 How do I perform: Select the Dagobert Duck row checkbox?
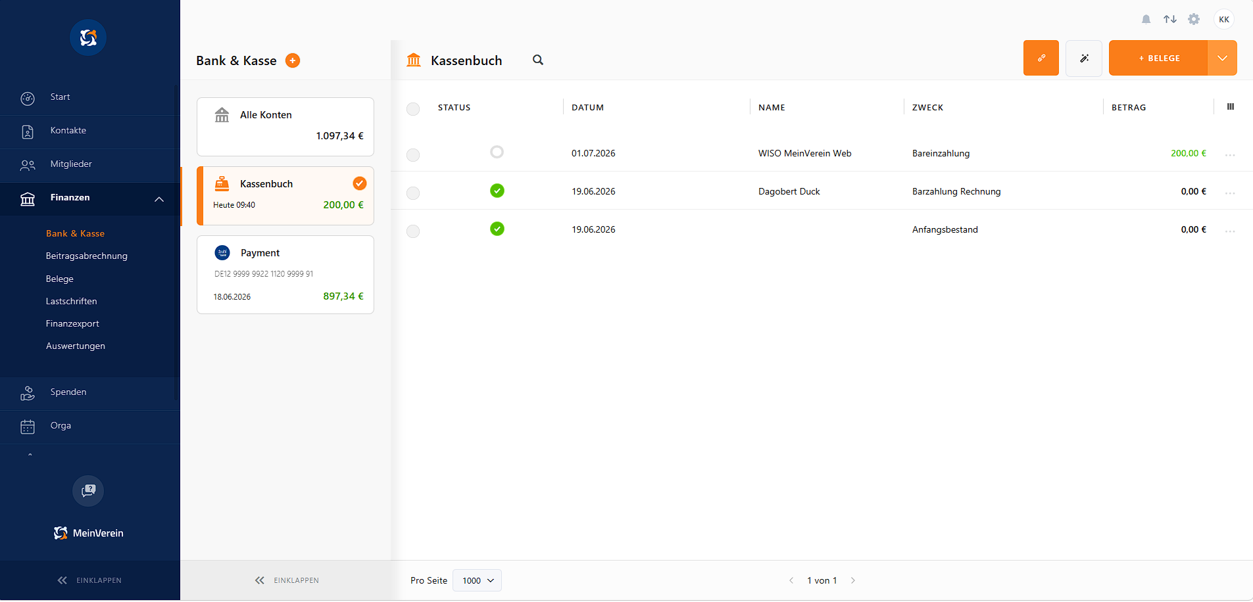click(x=413, y=193)
